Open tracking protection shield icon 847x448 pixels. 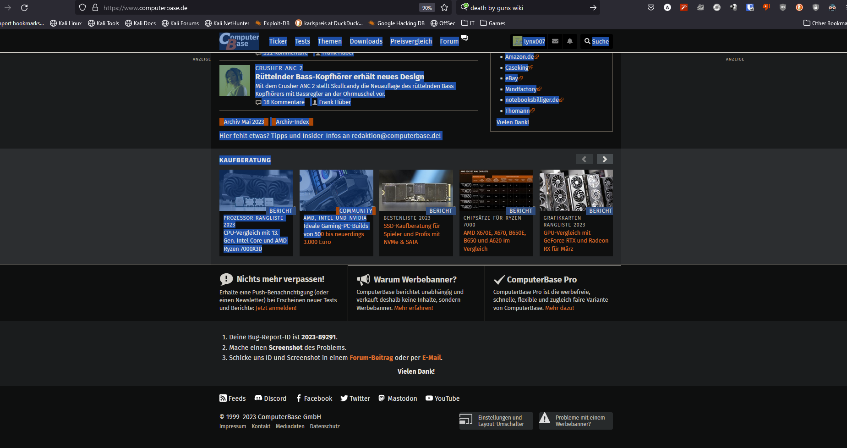[82, 7]
